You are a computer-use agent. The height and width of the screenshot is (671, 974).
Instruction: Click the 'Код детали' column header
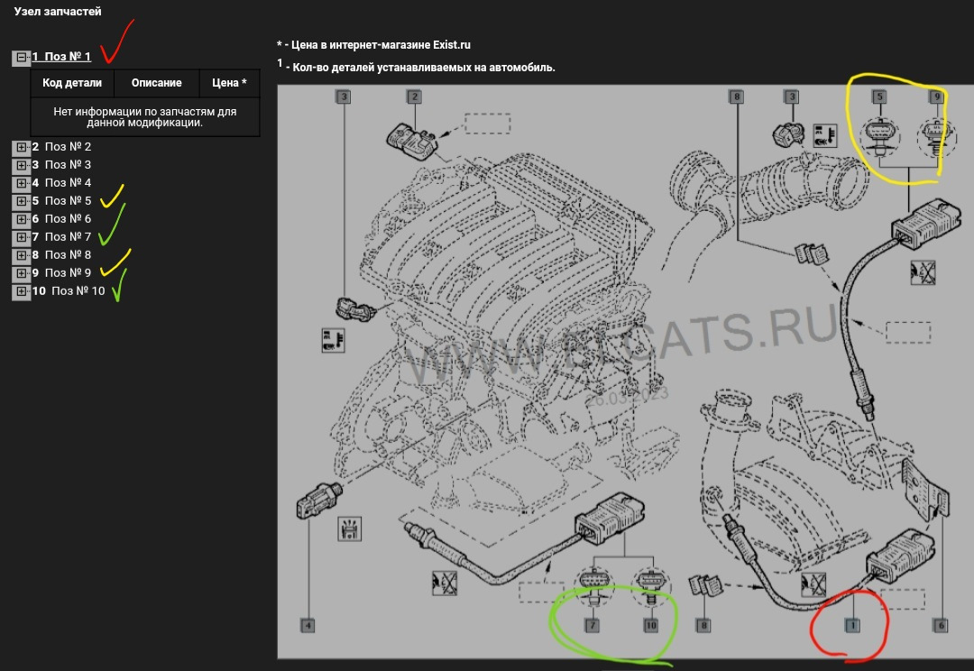click(x=72, y=83)
